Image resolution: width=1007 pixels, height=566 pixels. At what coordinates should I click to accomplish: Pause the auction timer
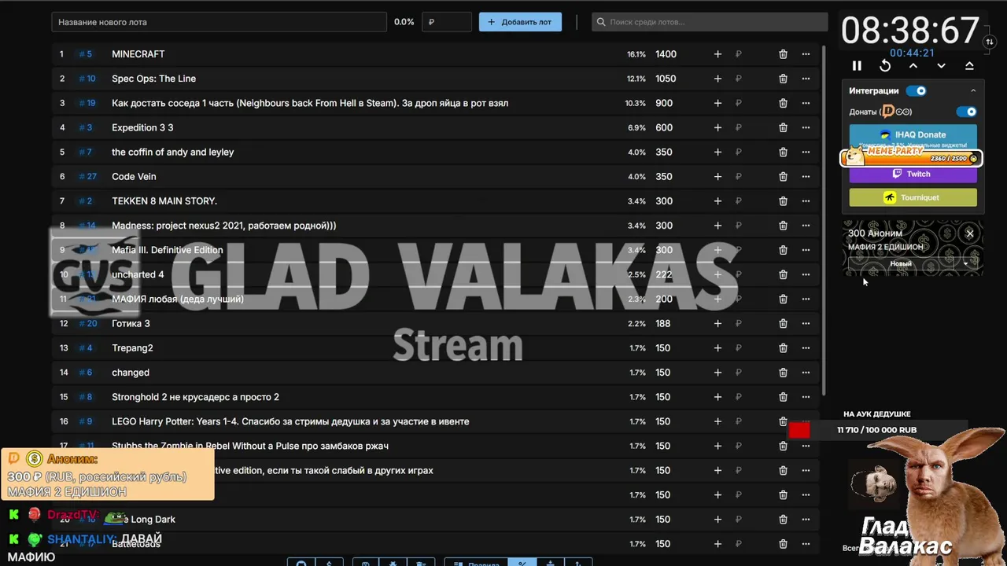click(x=857, y=66)
